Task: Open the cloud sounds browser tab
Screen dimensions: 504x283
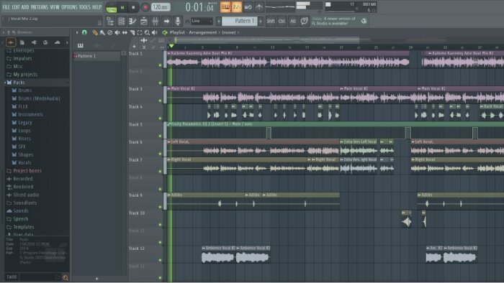Action: tap(57, 42)
